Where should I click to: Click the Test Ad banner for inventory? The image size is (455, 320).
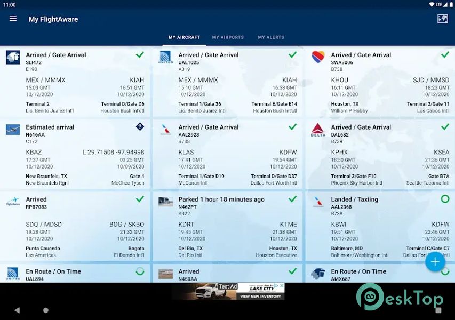point(228,291)
